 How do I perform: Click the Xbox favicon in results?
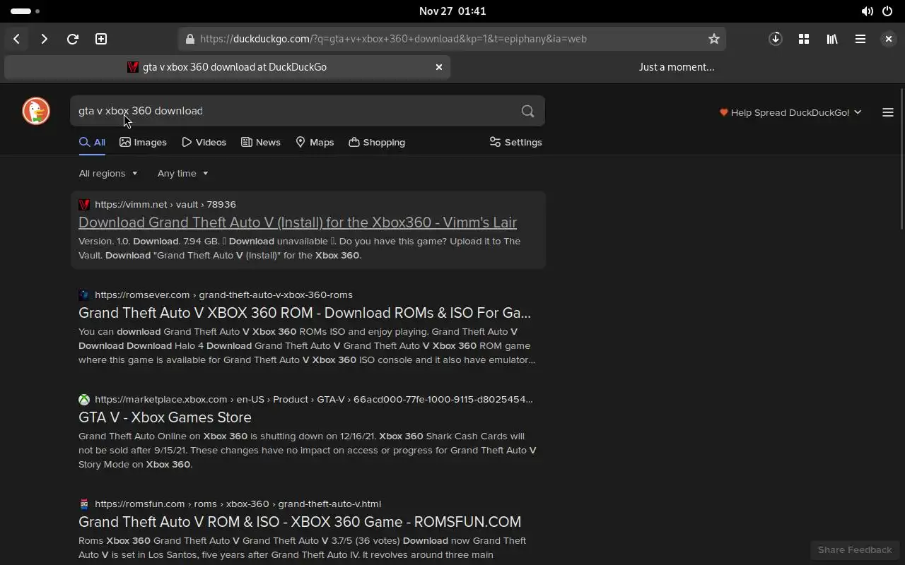tap(84, 399)
